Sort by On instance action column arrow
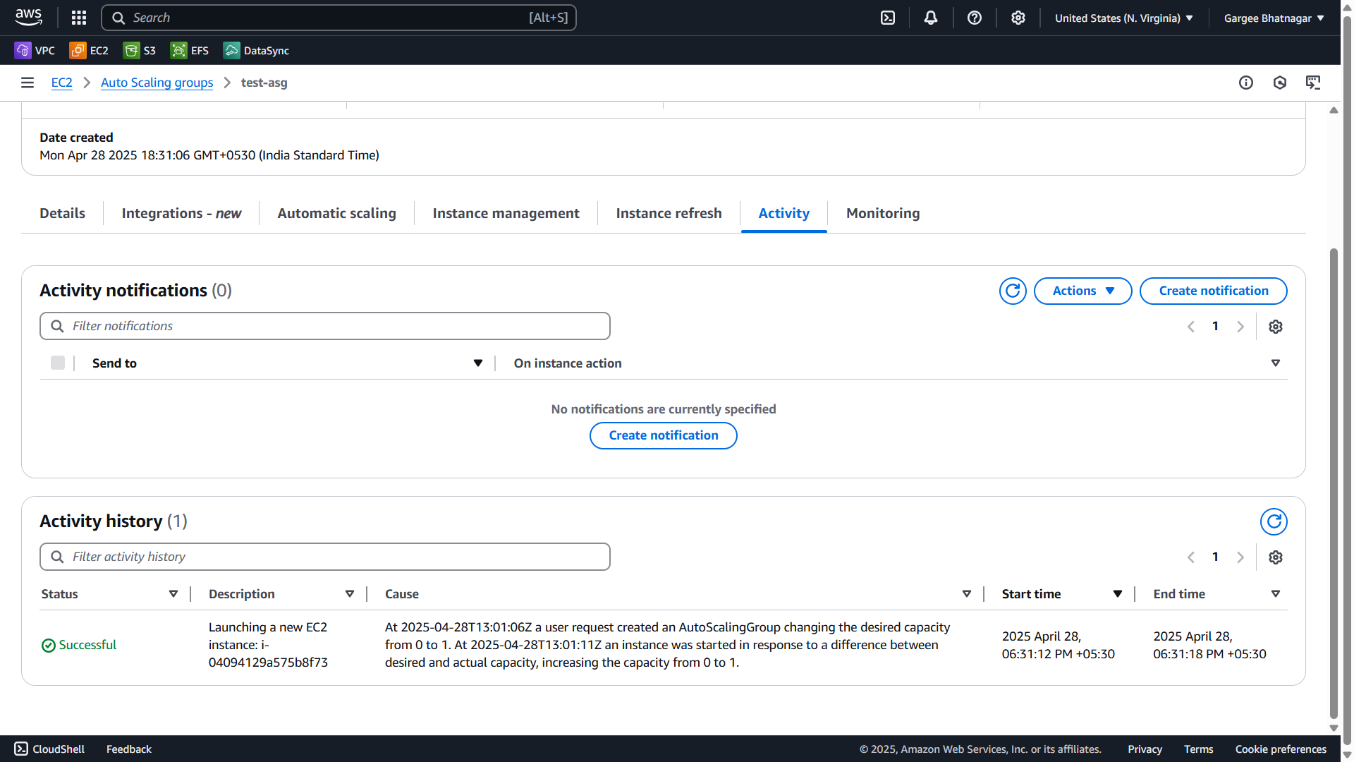The height and width of the screenshot is (762, 1354). pos(1275,363)
